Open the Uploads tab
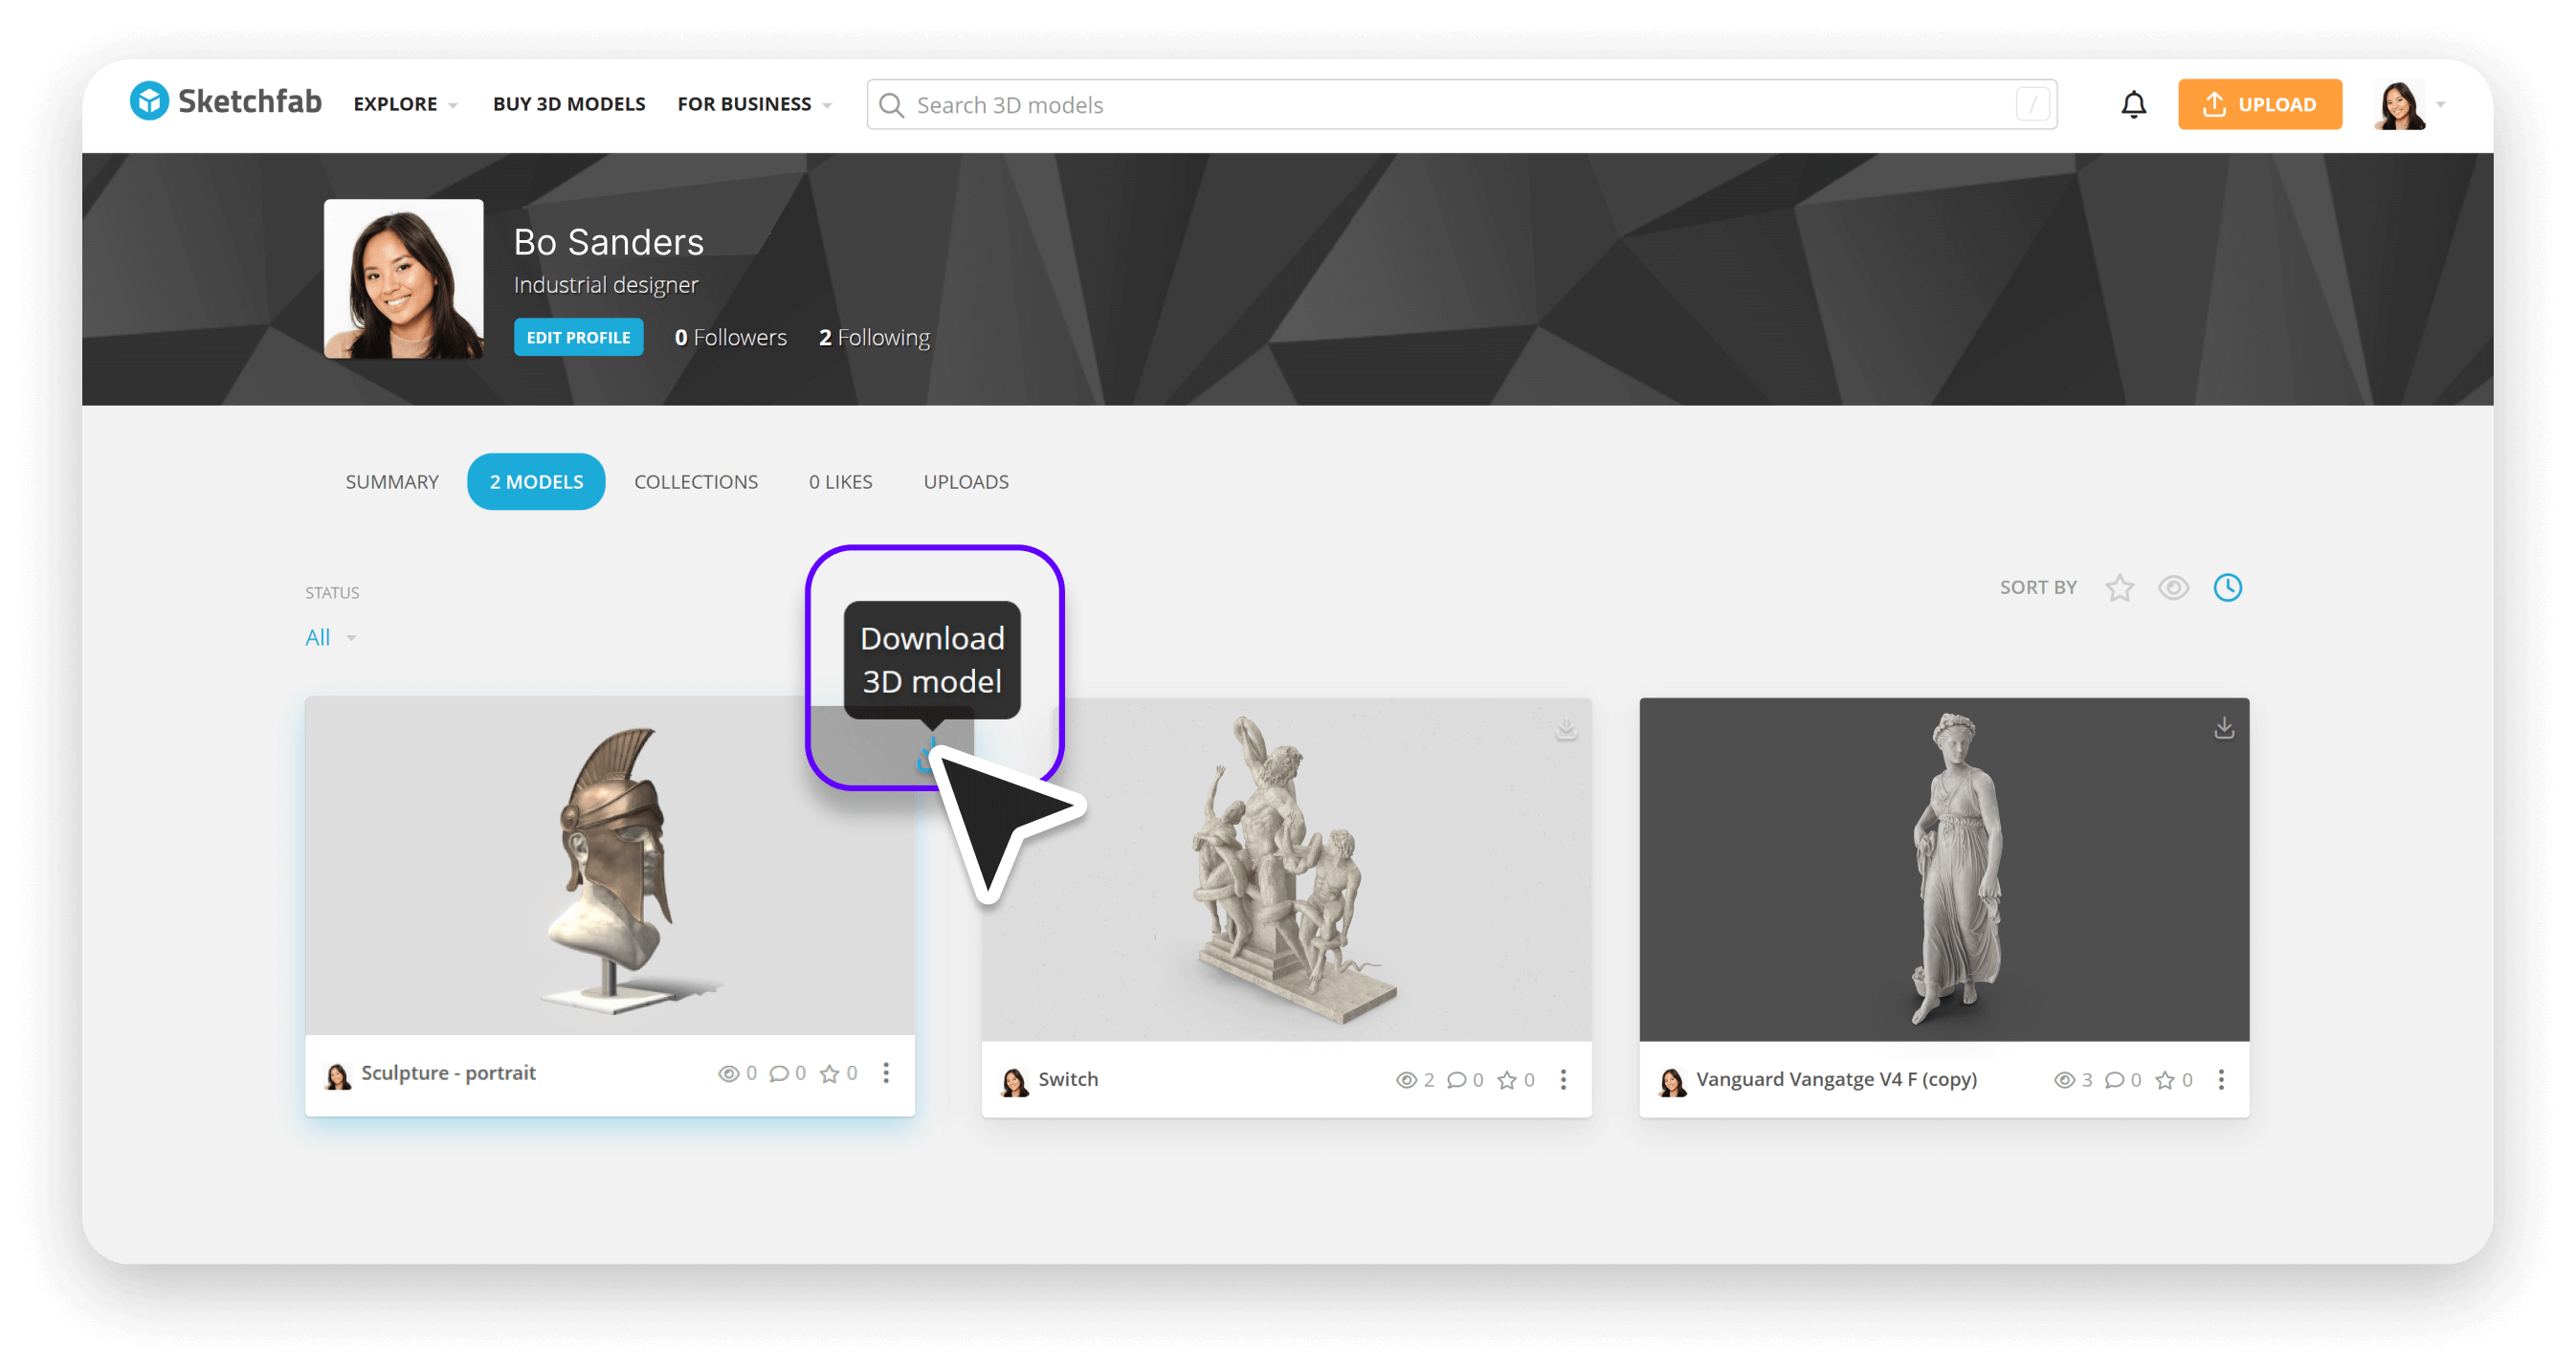The image size is (2576, 1370). pyautogui.click(x=966, y=482)
